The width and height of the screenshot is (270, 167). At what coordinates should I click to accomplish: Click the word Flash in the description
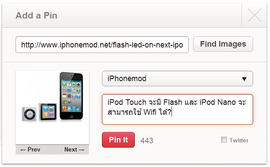click(x=173, y=102)
